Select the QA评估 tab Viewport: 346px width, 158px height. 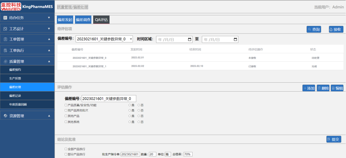click(101, 19)
